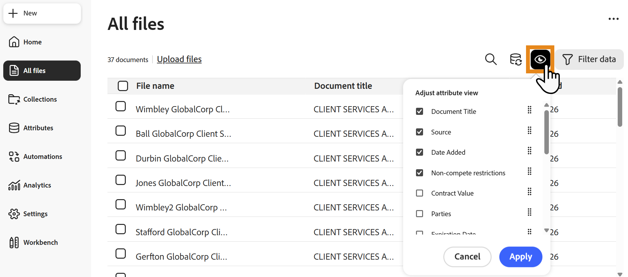Select the Jones GlobalCorp row checkbox
628x277 pixels.
[x=121, y=180]
